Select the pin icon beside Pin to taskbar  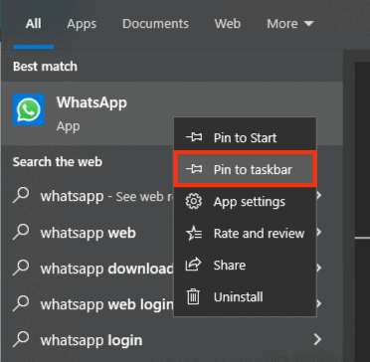(194, 169)
